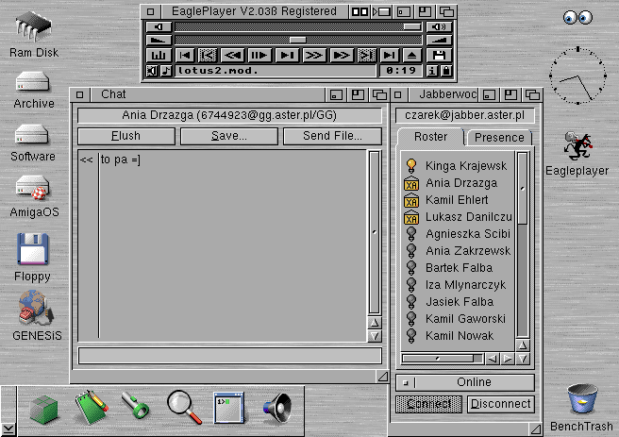This screenshot has width=619, height=437.
Task: Click the shell terminal icon in the dock
Action: 228,408
